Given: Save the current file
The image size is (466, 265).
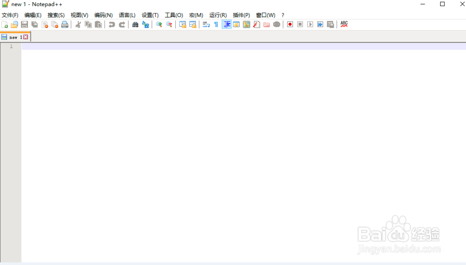Looking at the screenshot, I should pyautogui.click(x=24, y=25).
